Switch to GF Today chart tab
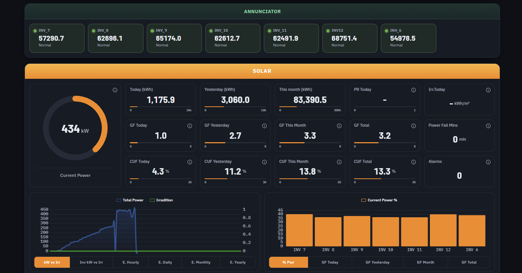This screenshot has width=522, height=273. click(x=330, y=262)
